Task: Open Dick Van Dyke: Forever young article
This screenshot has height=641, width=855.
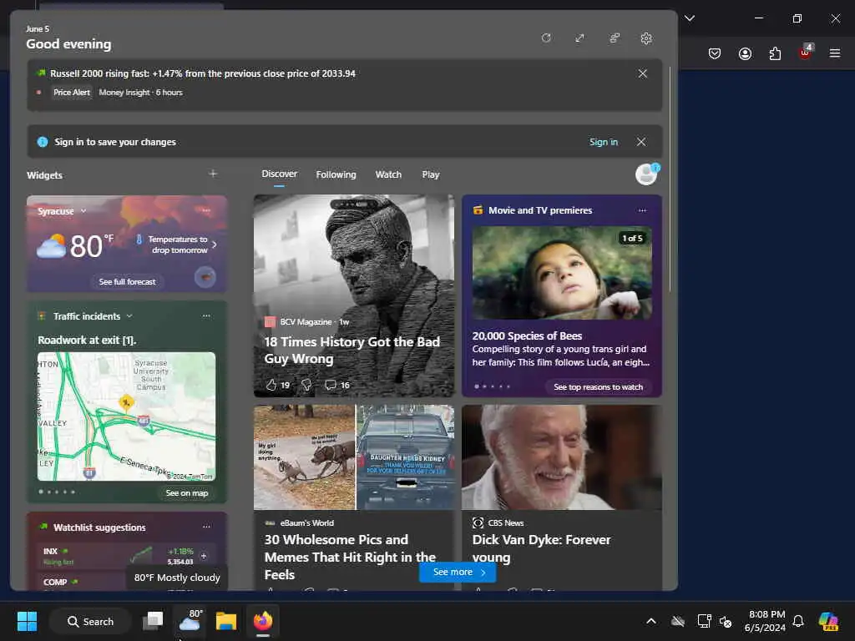Action: 541,548
